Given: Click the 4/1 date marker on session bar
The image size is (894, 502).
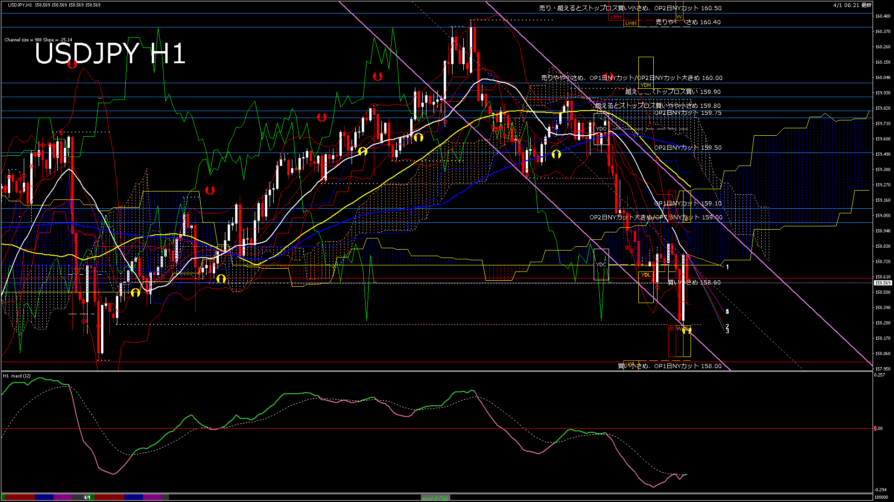Looking at the screenshot, I should click(x=87, y=497).
